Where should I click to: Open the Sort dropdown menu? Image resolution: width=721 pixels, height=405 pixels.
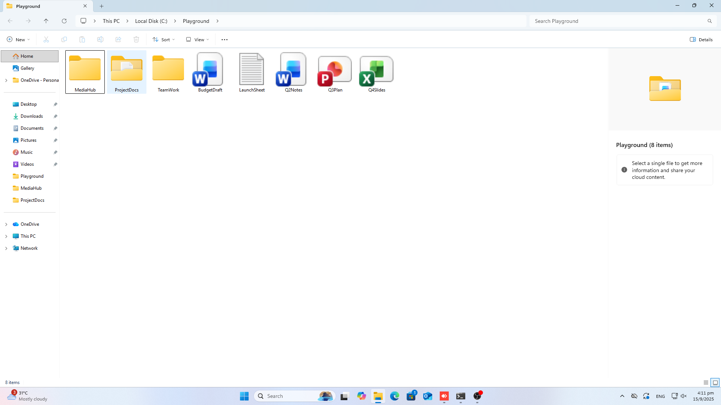164,39
